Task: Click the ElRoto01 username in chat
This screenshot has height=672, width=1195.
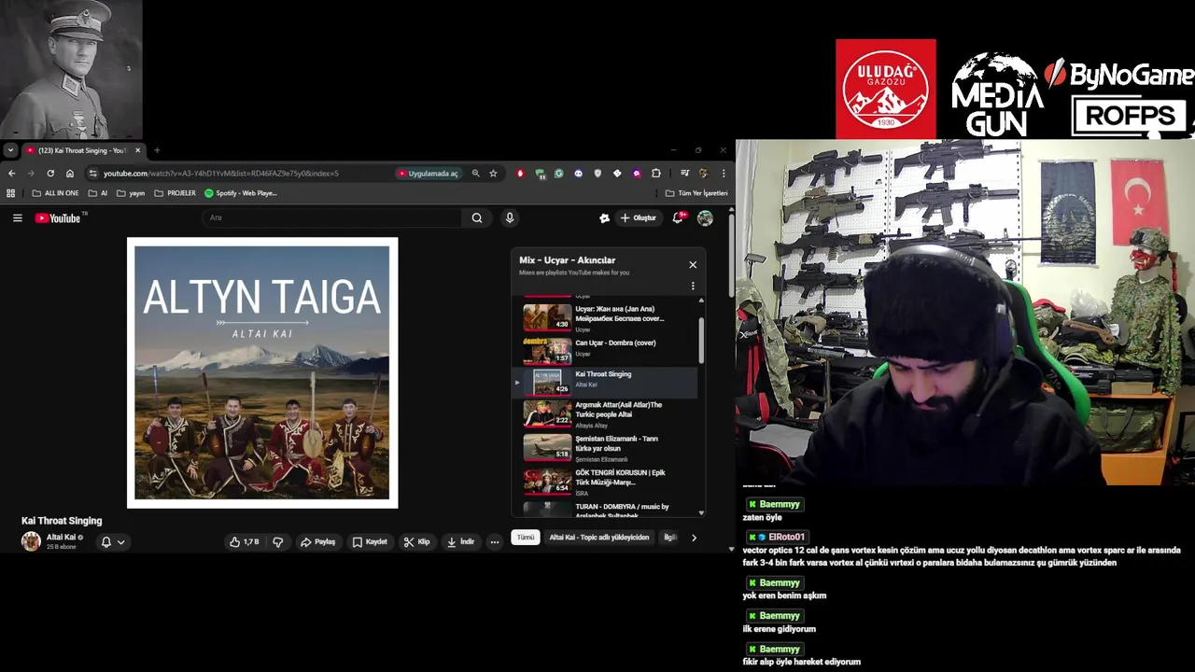Action: pos(786,538)
